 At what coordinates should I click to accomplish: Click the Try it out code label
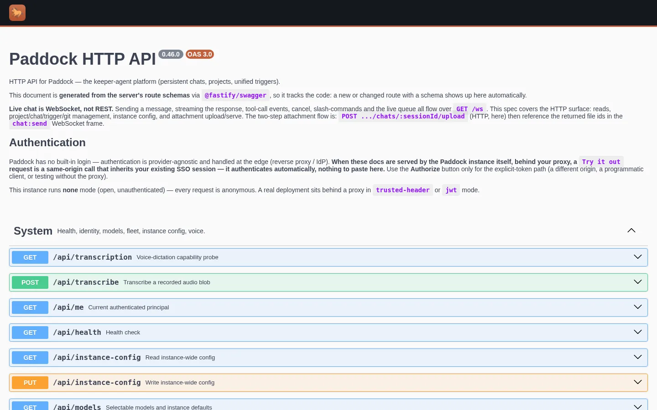pos(601,162)
